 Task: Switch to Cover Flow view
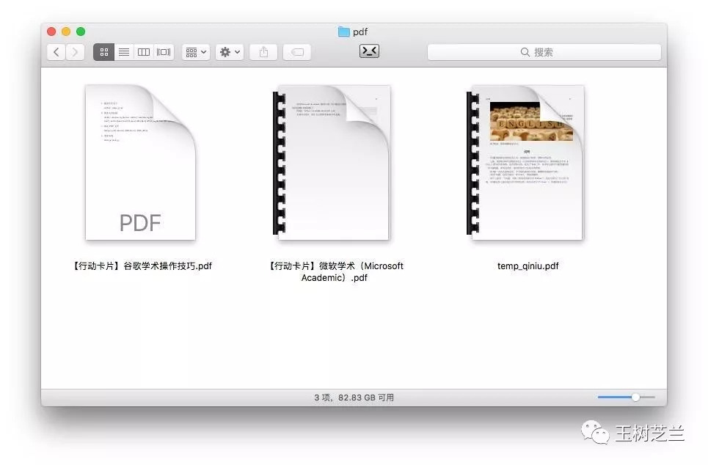(x=164, y=52)
